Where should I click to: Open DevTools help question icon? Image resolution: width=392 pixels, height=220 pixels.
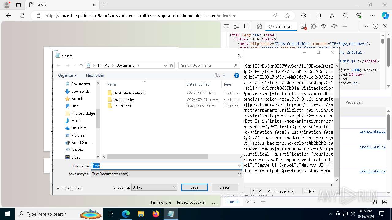pyautogui.click(x=375, y=26)
